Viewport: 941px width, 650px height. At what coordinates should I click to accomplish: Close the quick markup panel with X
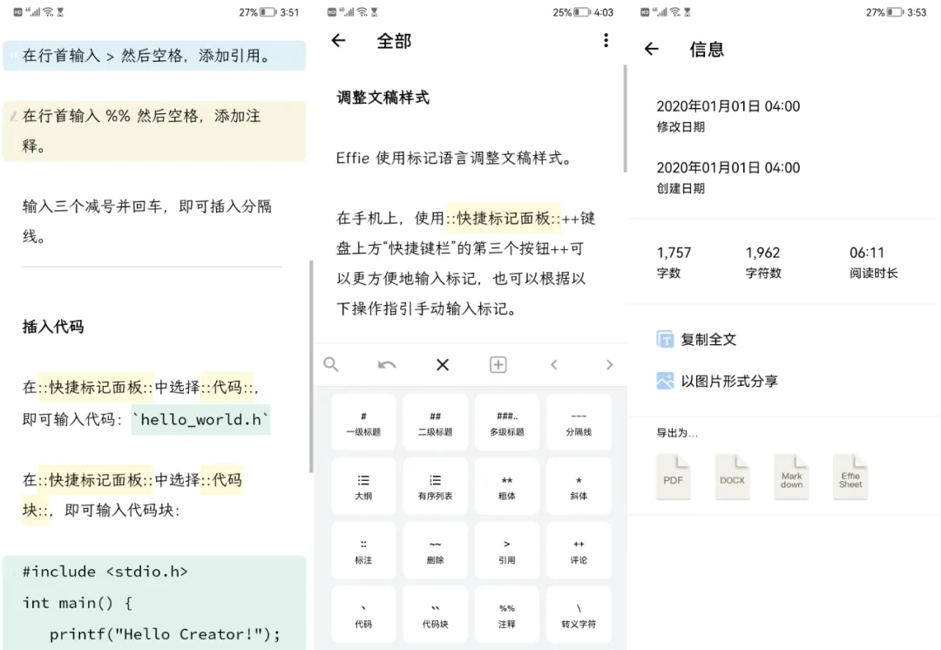[x=443, y=364]
